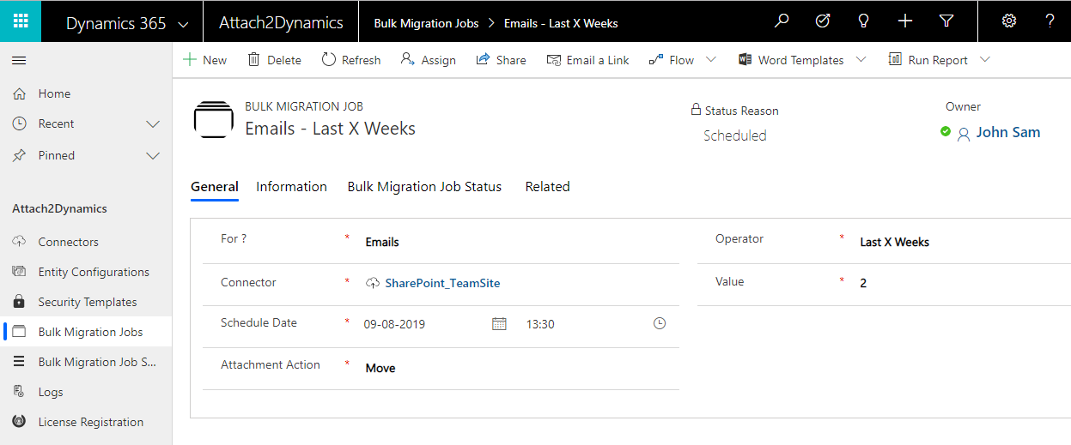Open Entity Configurations in sidebar
This screenshot has height=445, width=1071.
point(86,272)
